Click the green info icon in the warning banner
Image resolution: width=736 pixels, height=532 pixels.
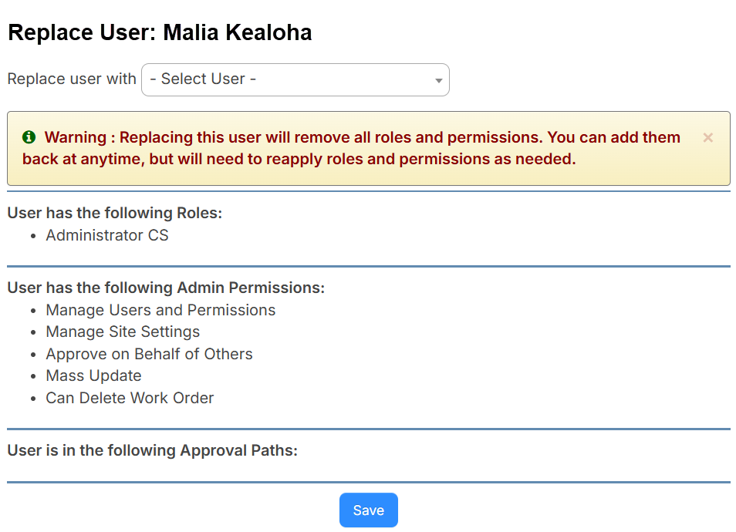29,137
